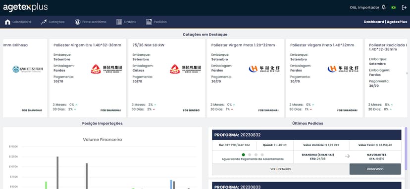Viewport: 410px width, 189px height.
Task: Click the logout arrow icon
Action: tap(404, 7)
